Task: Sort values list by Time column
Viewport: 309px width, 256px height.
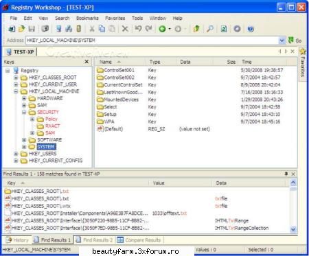Action: coord(263,62)
